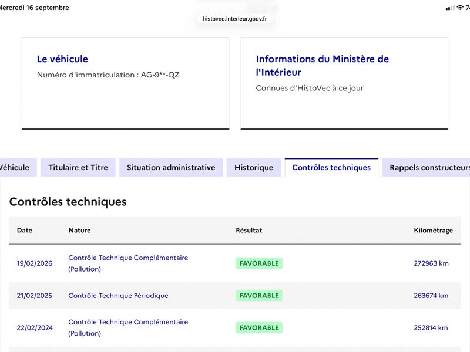Open the Situation administrative tab
Viewport: 470px width, 352px height.
click(171, 168)
